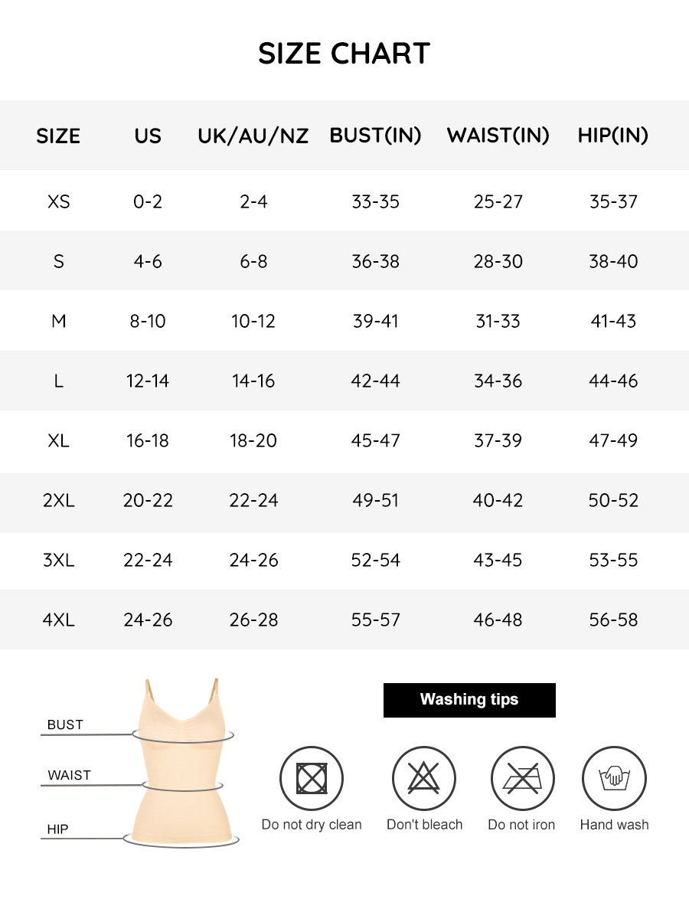The height and width of the screenshot is (919, 689).
Task: Click the M row bust value 39-41
Action: click(375, 321)
